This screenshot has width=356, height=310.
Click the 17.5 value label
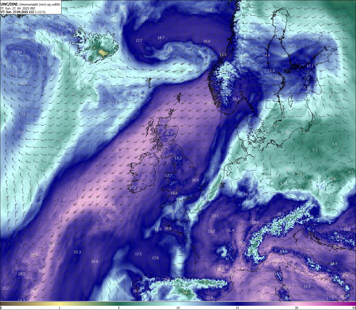coord(138,254)
